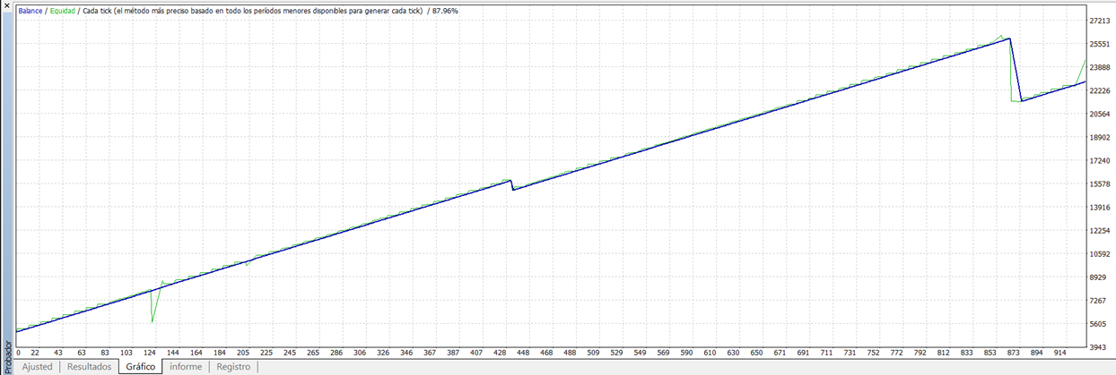The height and width of the screenshot is (375, 1116).
Task: Select the Gráfico tab
Action: click(x=140, y=367)
